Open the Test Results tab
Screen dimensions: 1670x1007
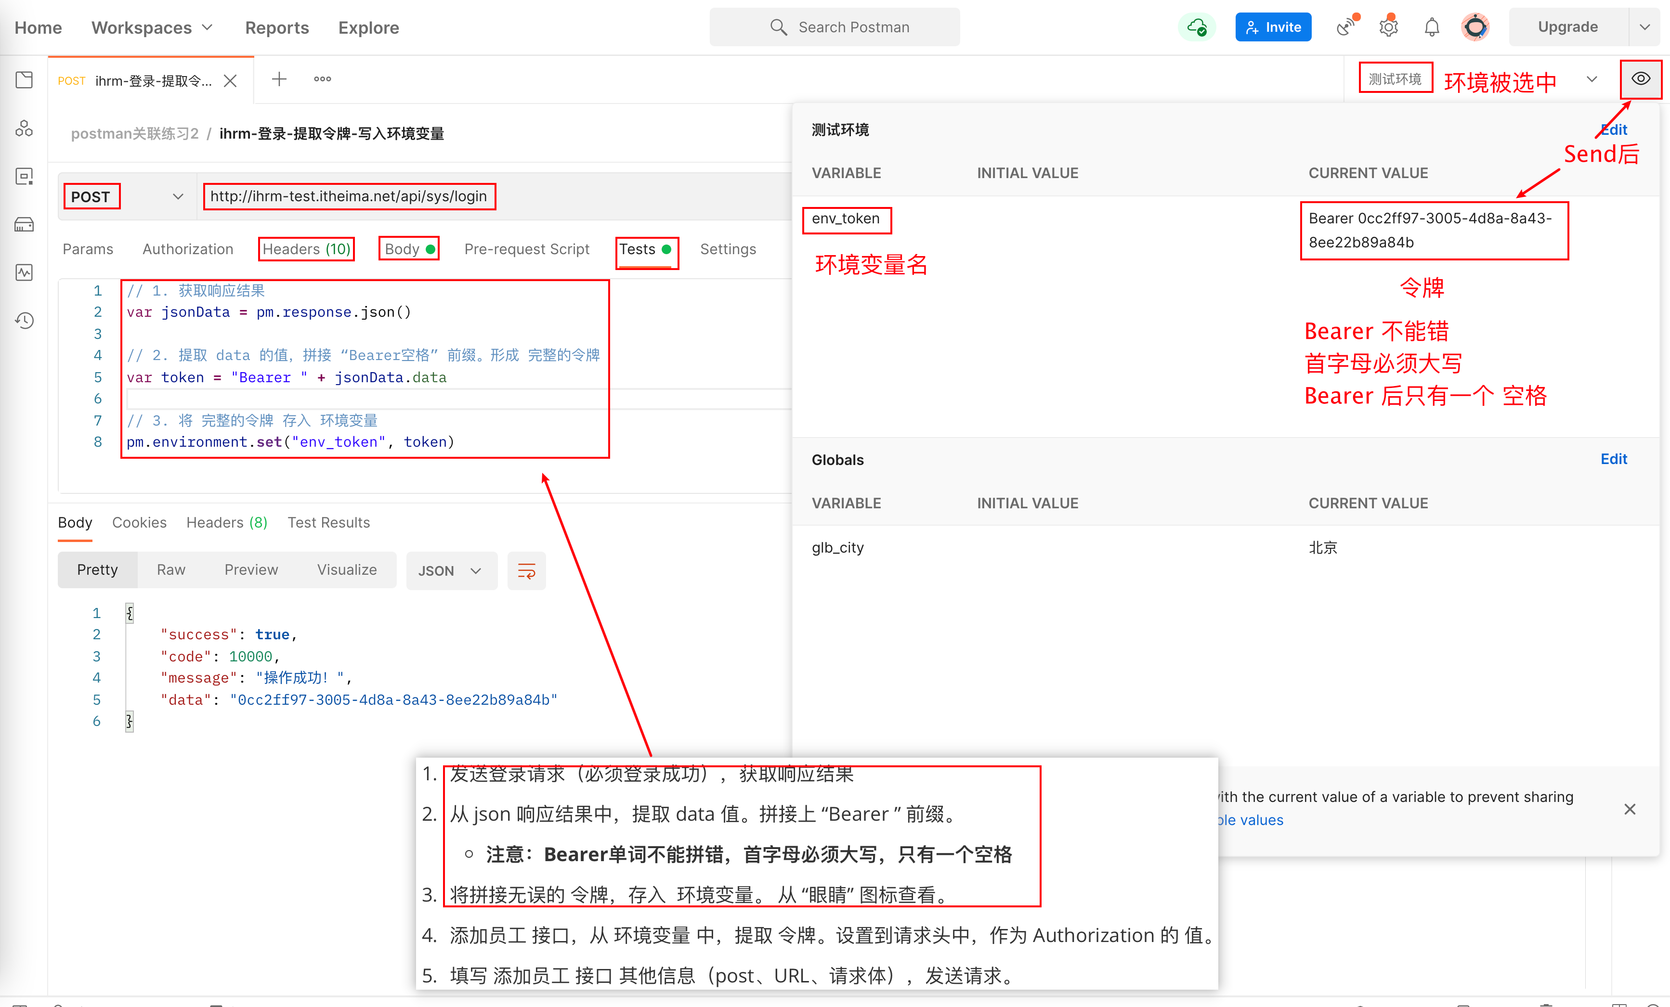[329, 522]
